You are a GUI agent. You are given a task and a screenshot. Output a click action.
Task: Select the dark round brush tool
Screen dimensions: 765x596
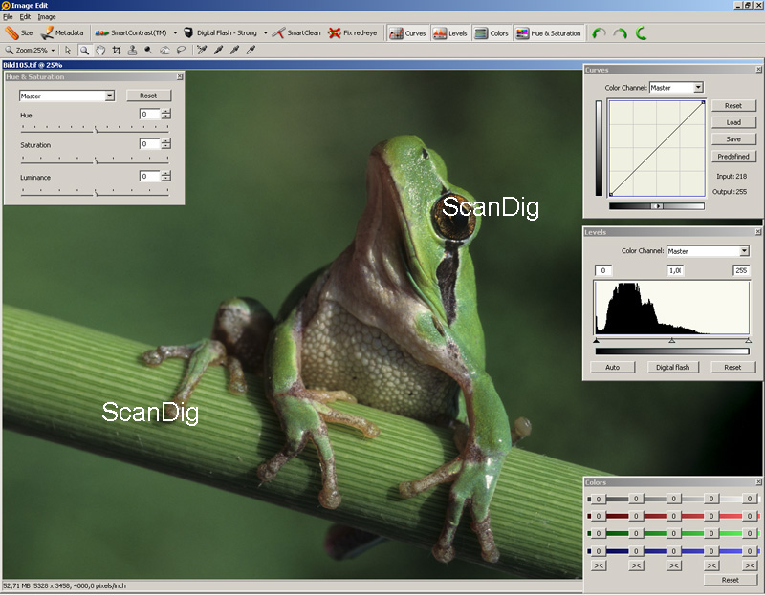click(x=148, y=51)
